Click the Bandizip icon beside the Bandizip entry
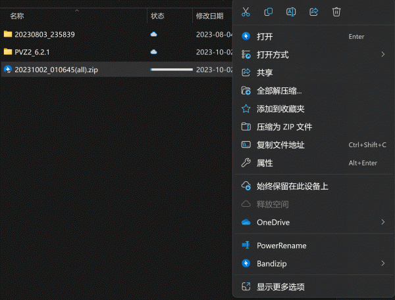 click(246, 263)
